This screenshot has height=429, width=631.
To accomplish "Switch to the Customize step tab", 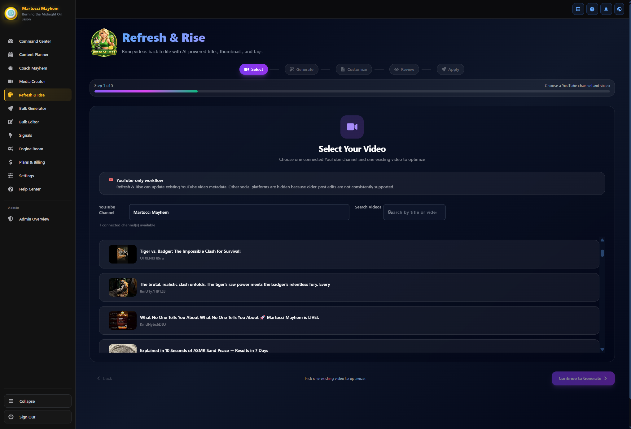I will pos(354,69).
